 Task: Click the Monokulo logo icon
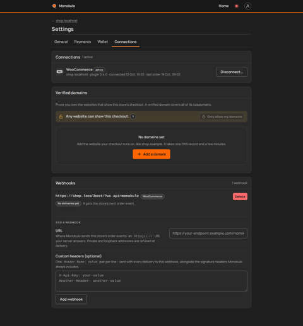pos(54,6)
